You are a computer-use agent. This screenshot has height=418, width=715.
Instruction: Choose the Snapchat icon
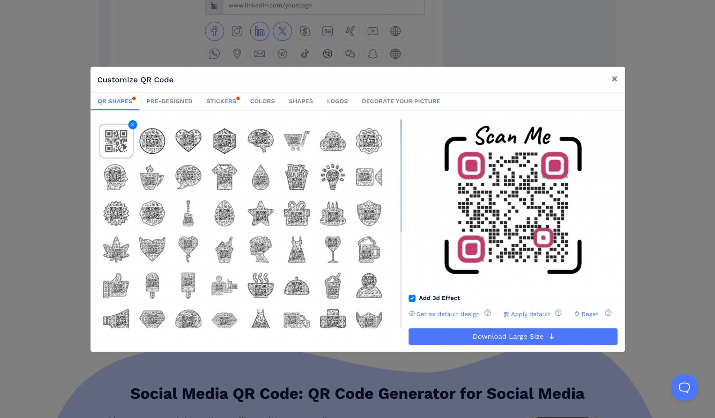(373, 54)
